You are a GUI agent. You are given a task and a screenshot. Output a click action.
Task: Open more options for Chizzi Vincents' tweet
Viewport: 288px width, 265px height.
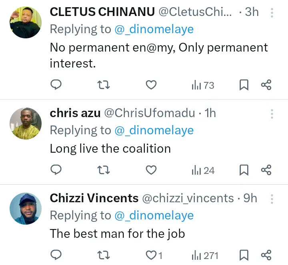(x=272, y=199)
